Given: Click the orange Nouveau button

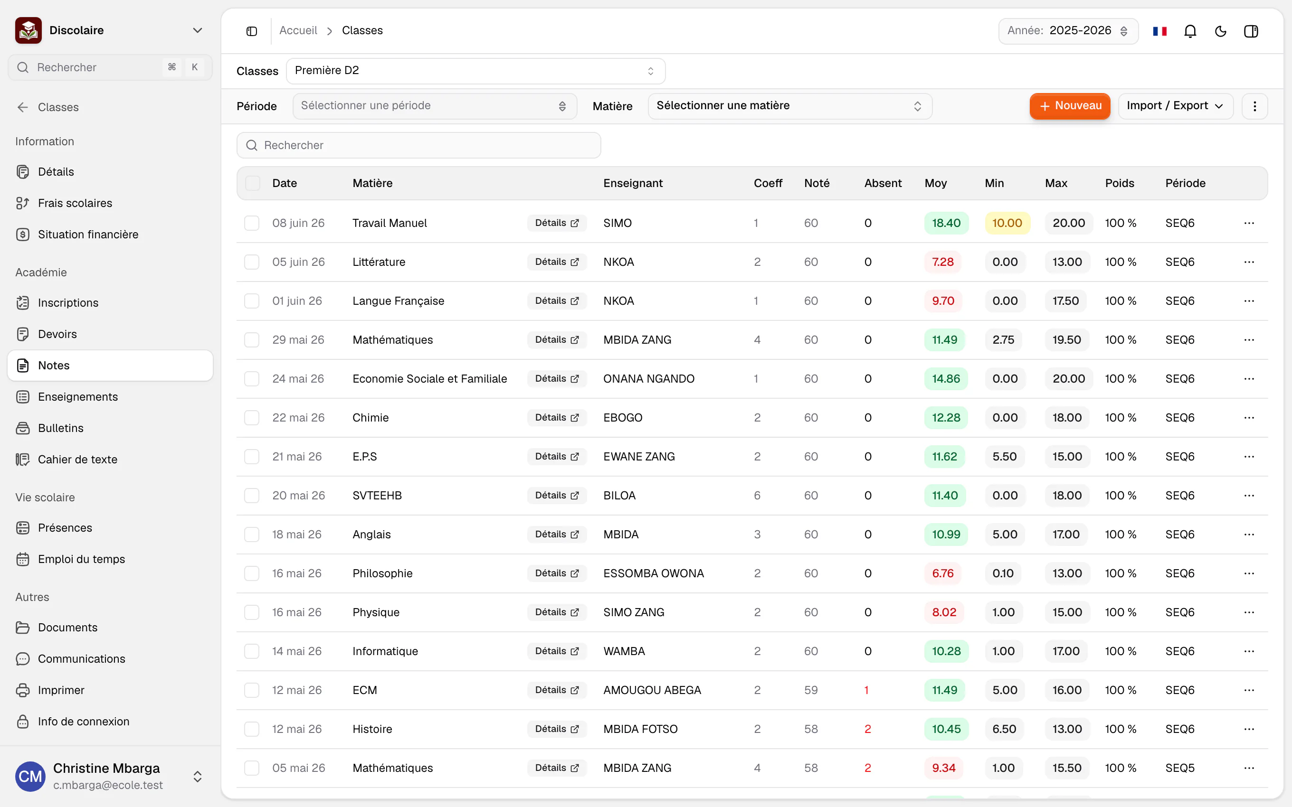Looking at the screenshot, I should pyautogui.click(x=1070, y=106).
